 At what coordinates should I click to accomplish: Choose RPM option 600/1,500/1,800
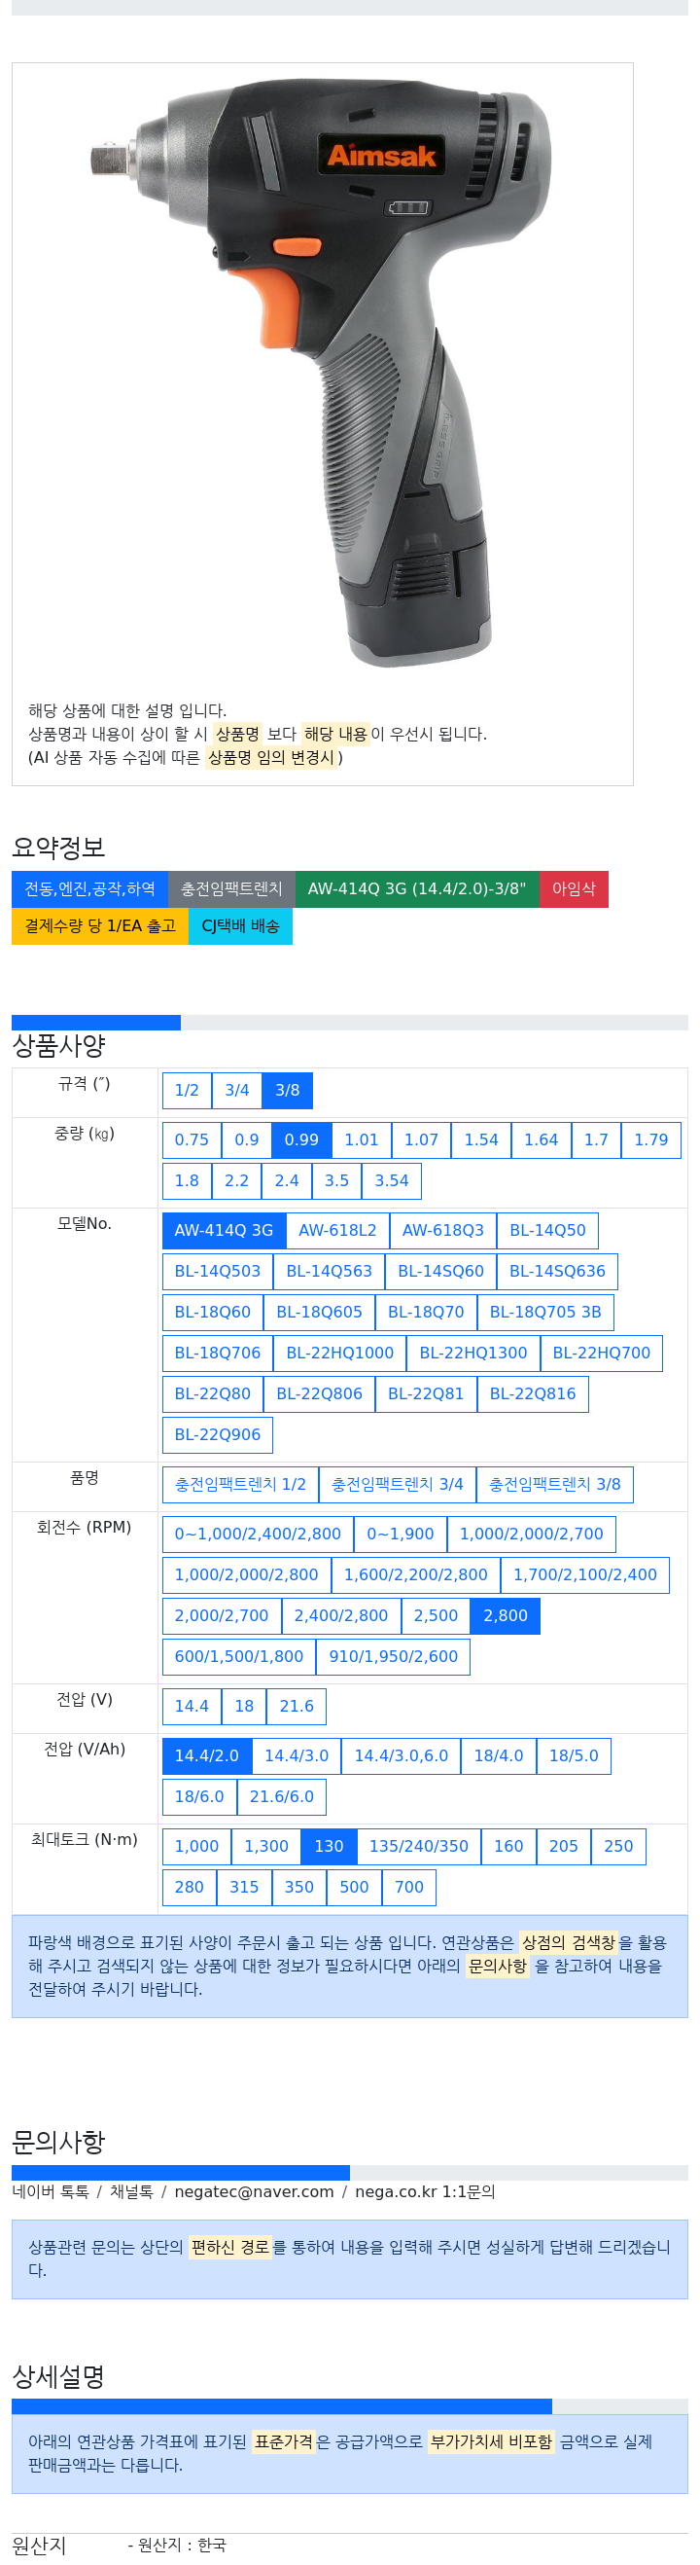239,1657
